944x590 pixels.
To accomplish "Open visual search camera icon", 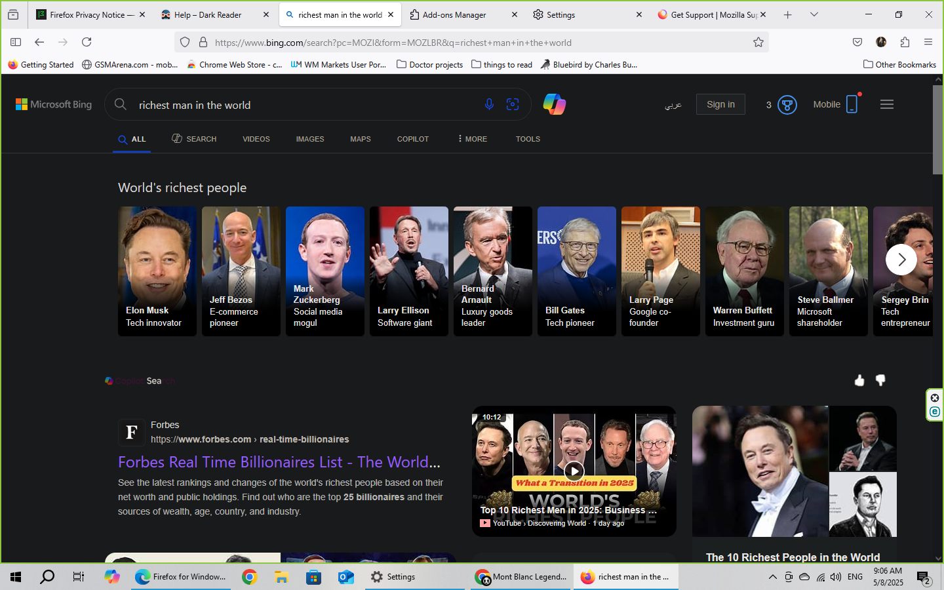I will [x=513, y=104].
